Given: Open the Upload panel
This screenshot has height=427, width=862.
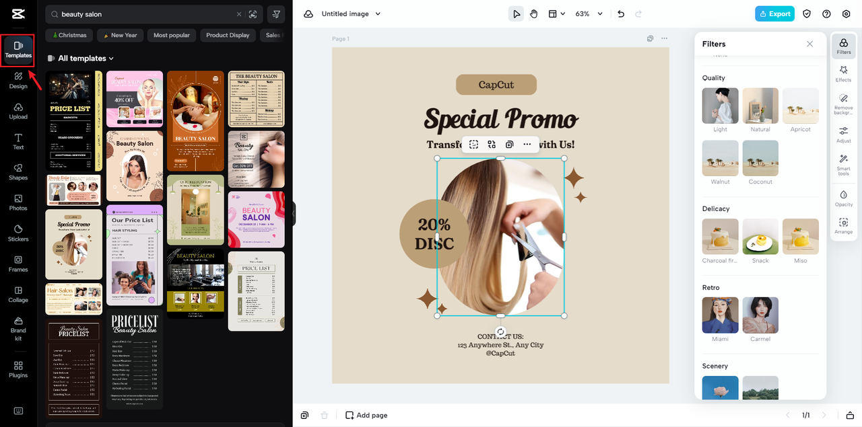Looking at the screenshot, I should (18, 111).
